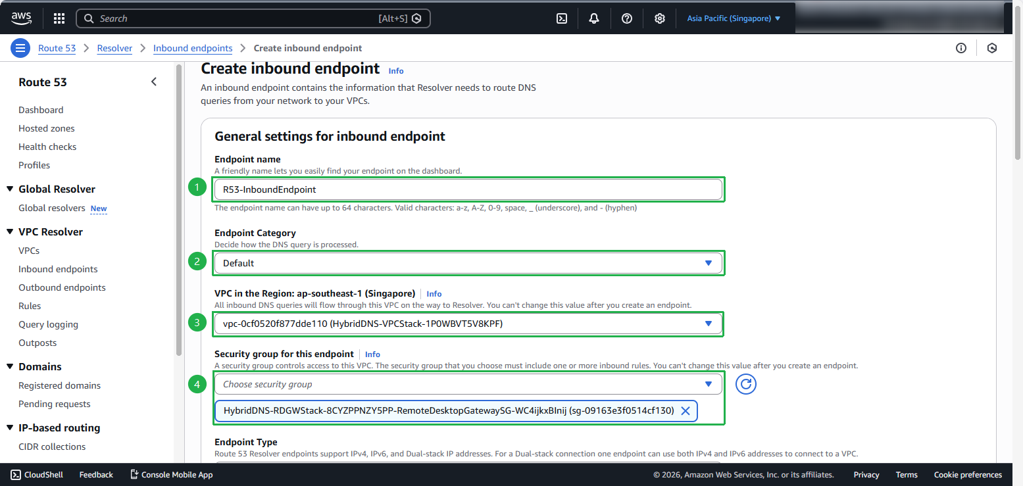Click the search magnifier icon
The width and height of the screenshot is (1023, 486).
click(89, 18)
